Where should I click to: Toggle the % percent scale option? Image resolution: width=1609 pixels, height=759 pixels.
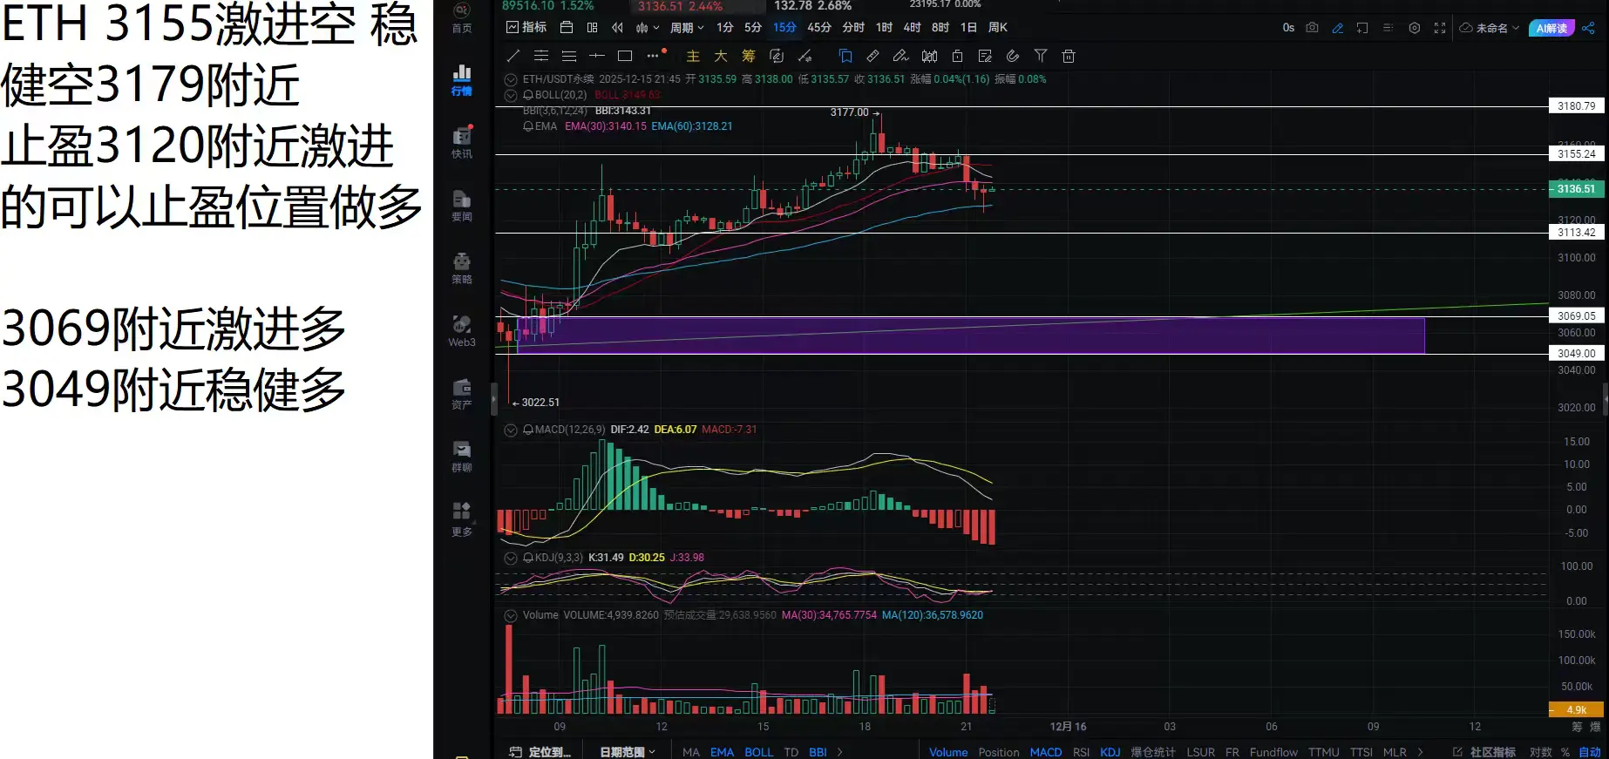[x=1565, y=752]
